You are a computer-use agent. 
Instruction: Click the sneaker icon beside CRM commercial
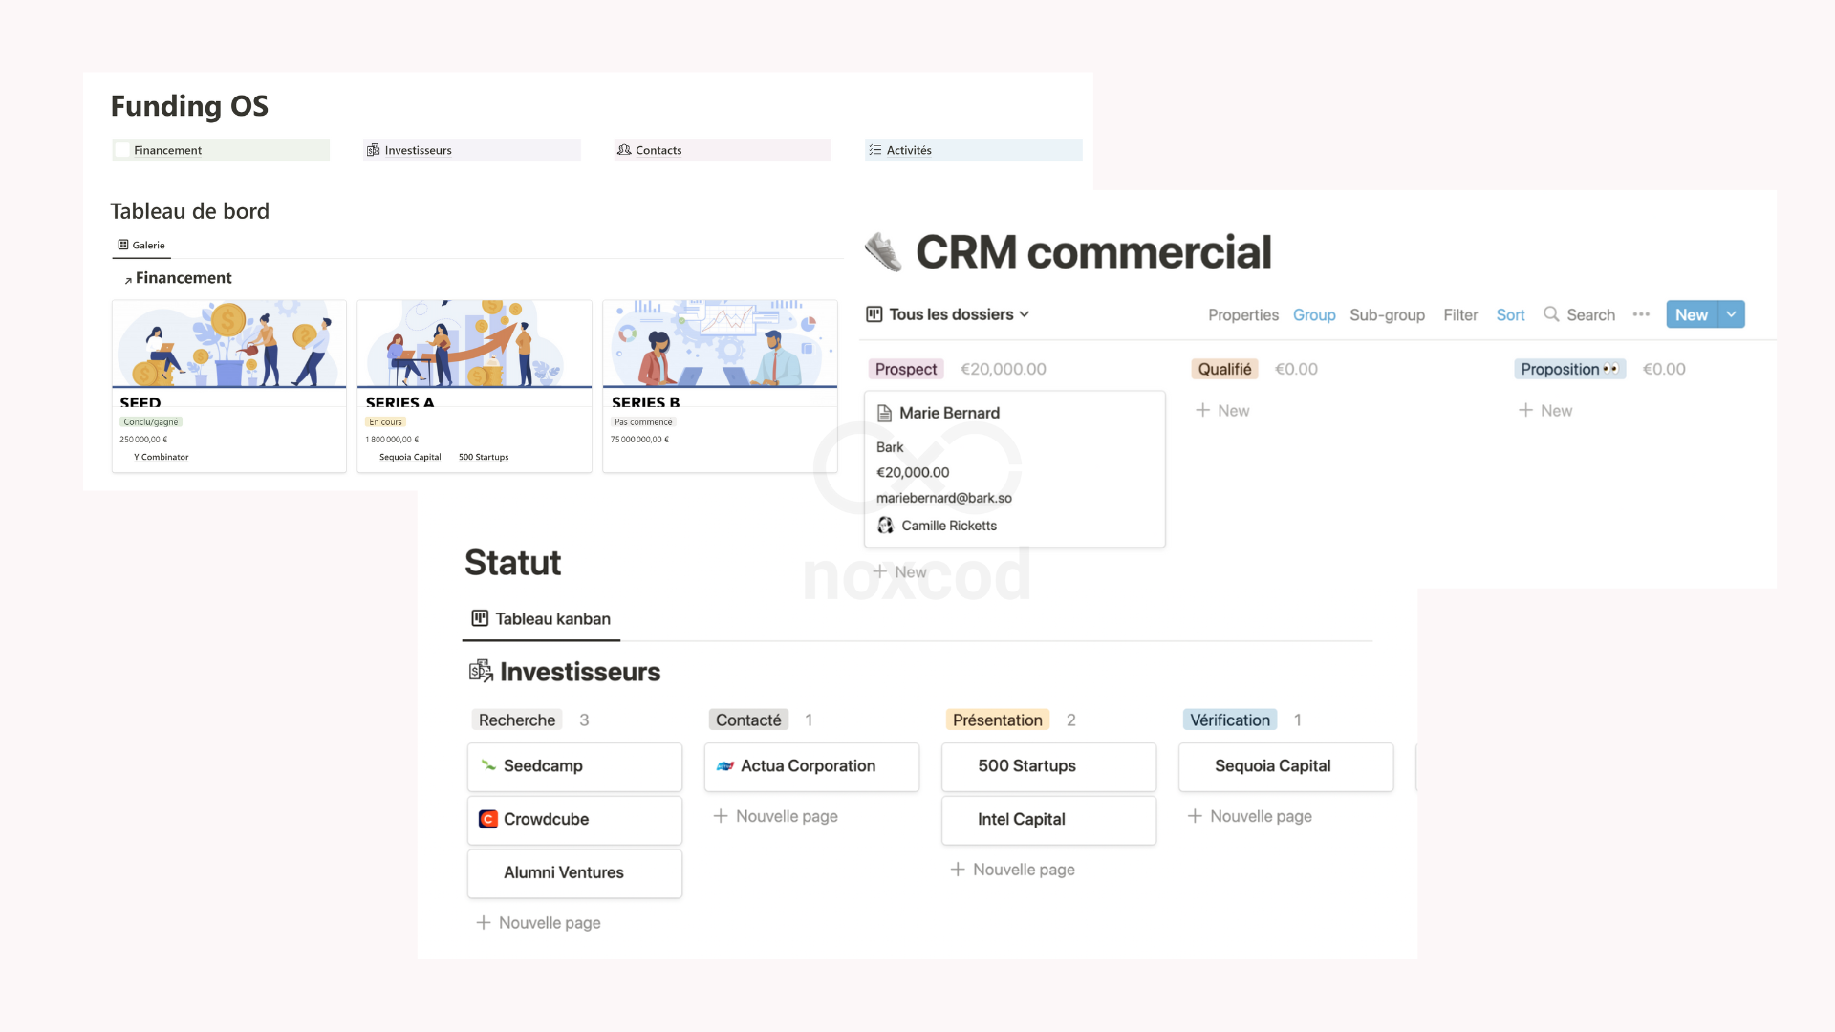(x=884, y=251)
